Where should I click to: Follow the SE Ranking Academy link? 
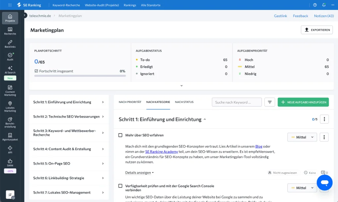pos(161,151)
